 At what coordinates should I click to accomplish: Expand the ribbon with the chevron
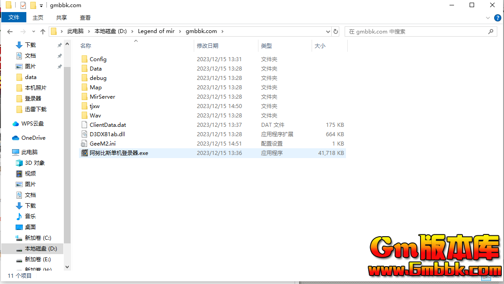point(488,18)
